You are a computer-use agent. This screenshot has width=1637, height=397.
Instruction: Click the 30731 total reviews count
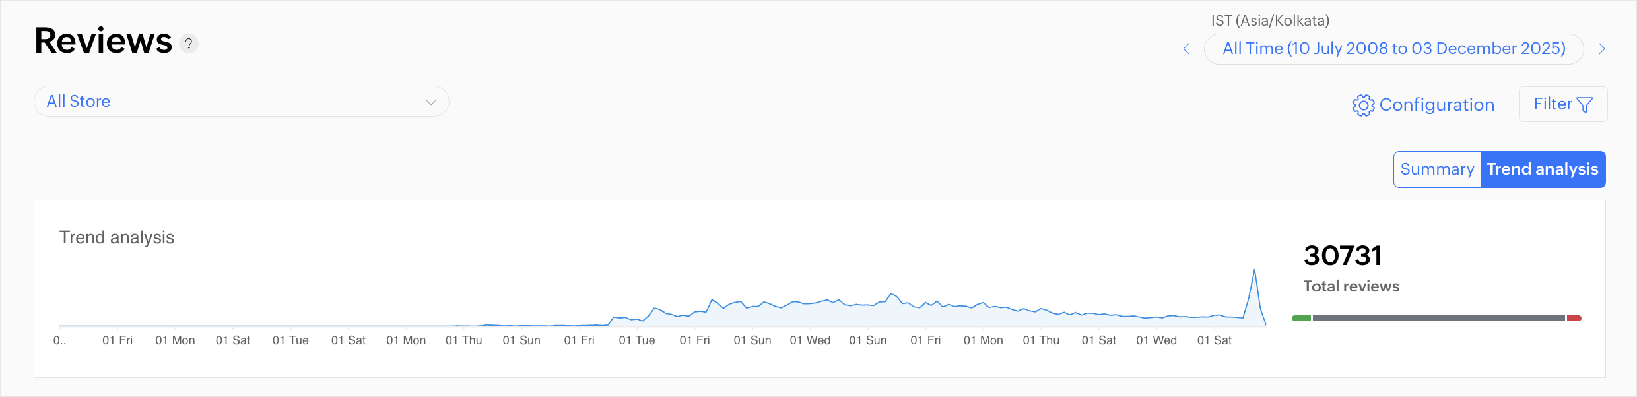[x=1343, y=256]
